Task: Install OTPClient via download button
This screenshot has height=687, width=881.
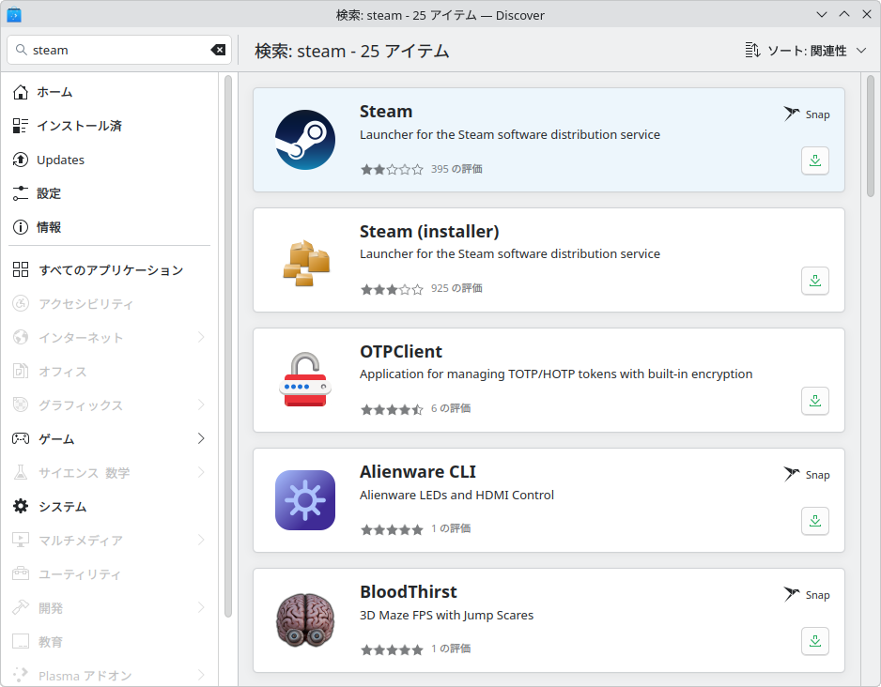Action: pyautogui.click(x=814, y=401)
